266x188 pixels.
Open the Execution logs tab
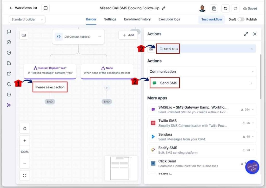(169, 19)
